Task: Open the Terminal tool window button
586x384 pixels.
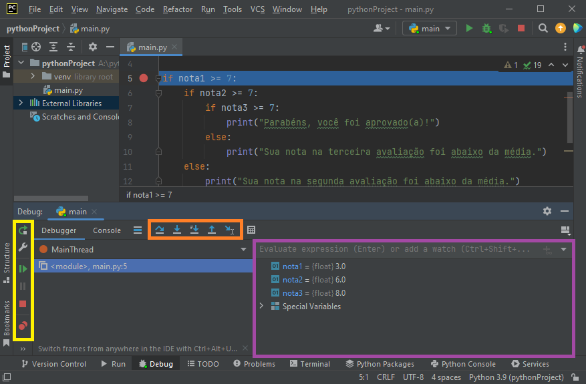Action: tap(309, 364)
